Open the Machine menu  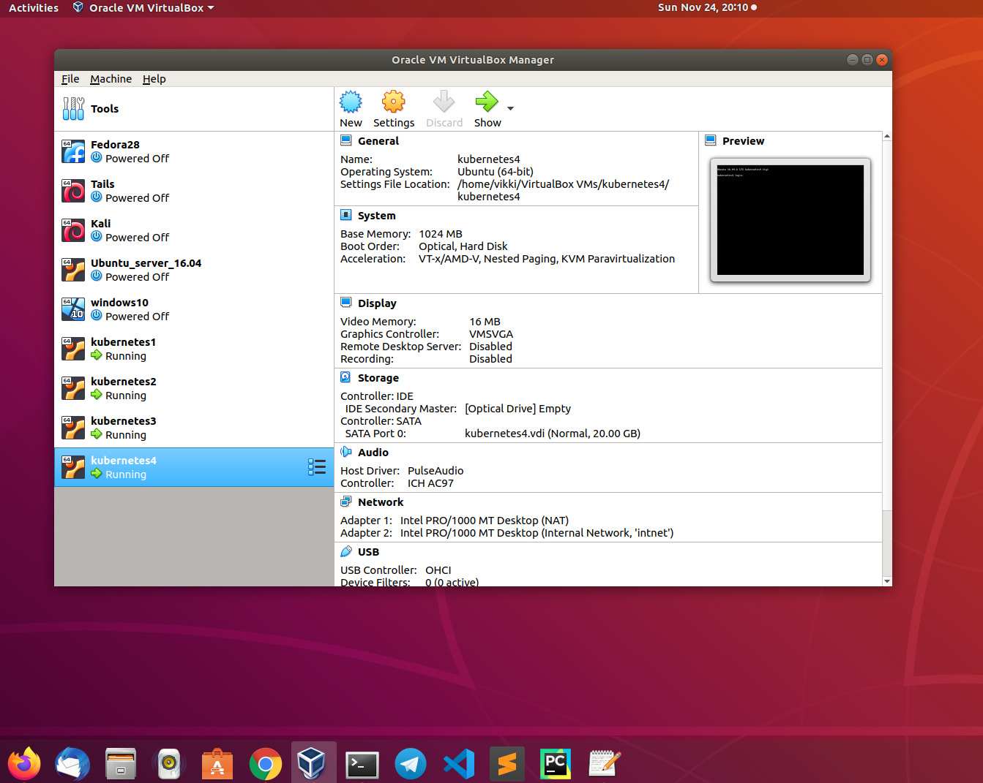coord(111,79)
